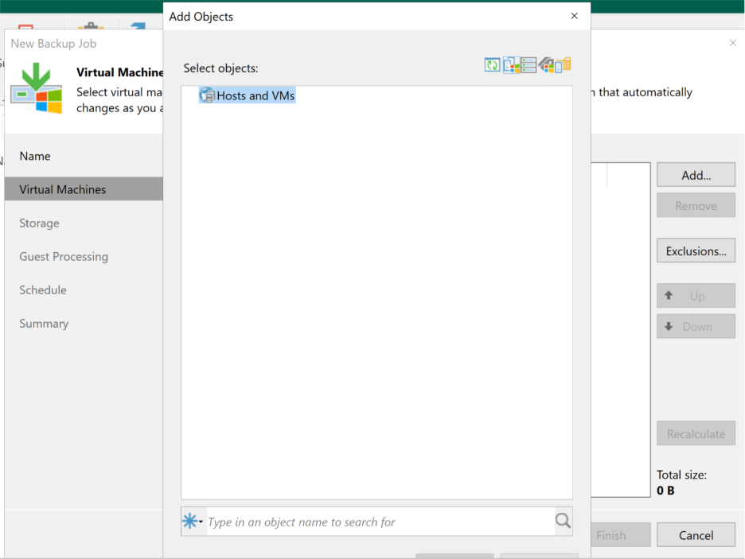The height and width of the screenshot is (559, 745).
Task: Select the Hosts and VMs tree node
Action: 255,95
